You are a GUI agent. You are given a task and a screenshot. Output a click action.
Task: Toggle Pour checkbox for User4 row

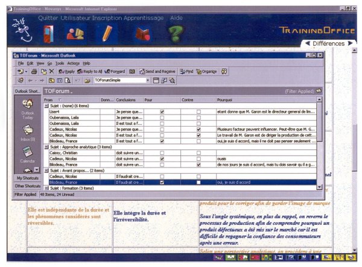(162, 112)
